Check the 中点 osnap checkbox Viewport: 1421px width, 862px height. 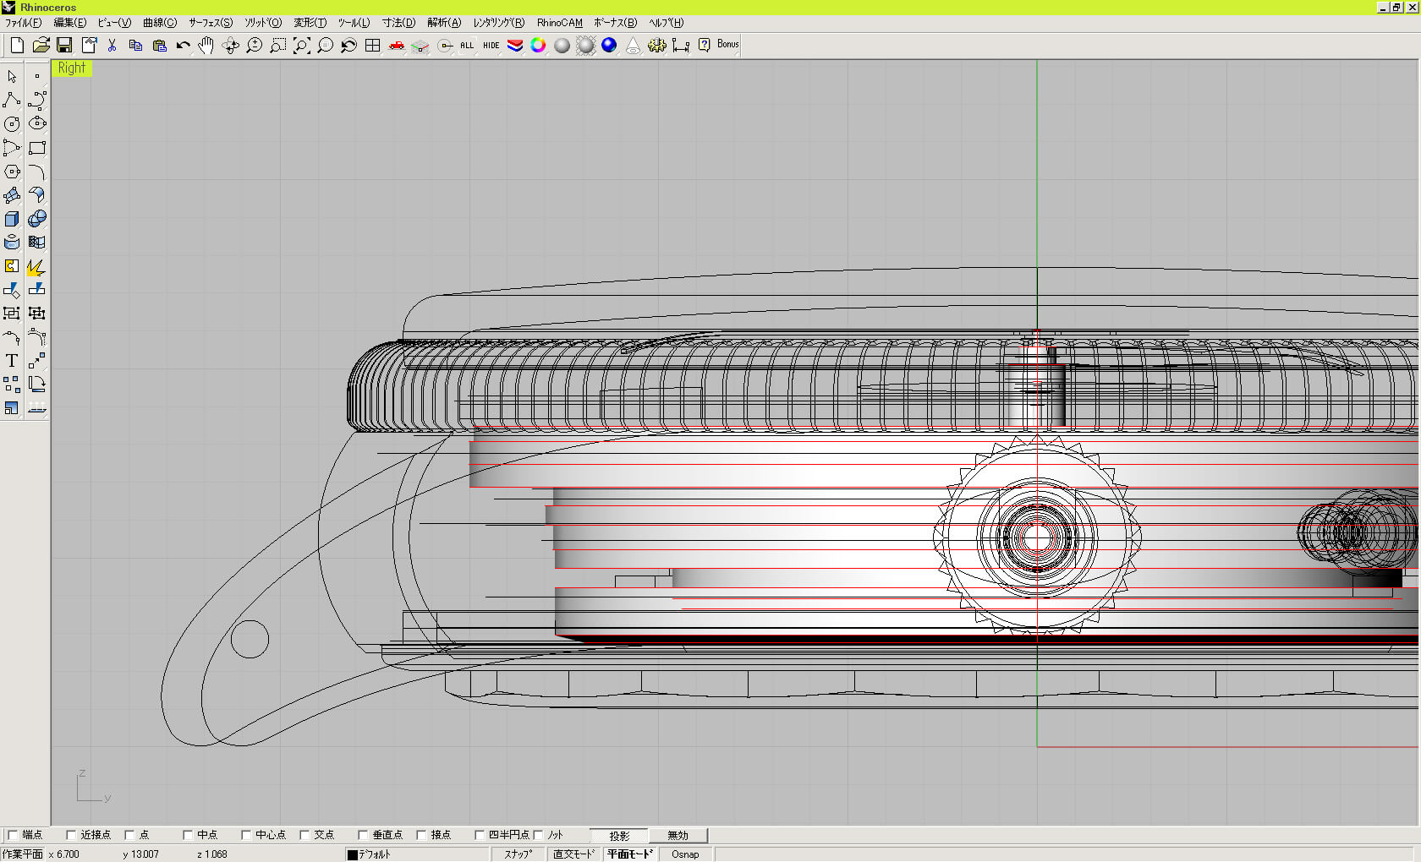pos(188,835)
